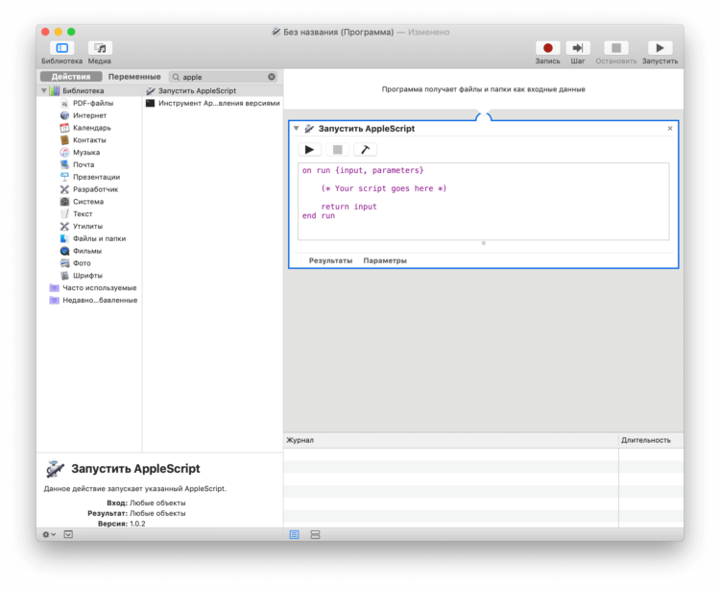The height and width of the screenshot is (589, 720).
Task: Clear the search field with the X icon
Action: [272, 77]
